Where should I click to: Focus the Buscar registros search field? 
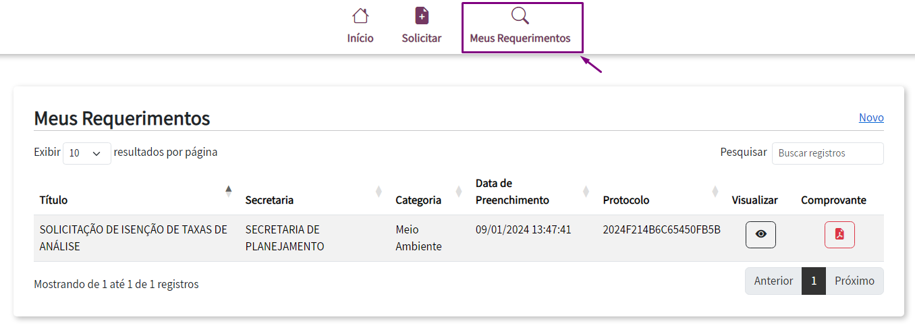[x=827, y=153]
